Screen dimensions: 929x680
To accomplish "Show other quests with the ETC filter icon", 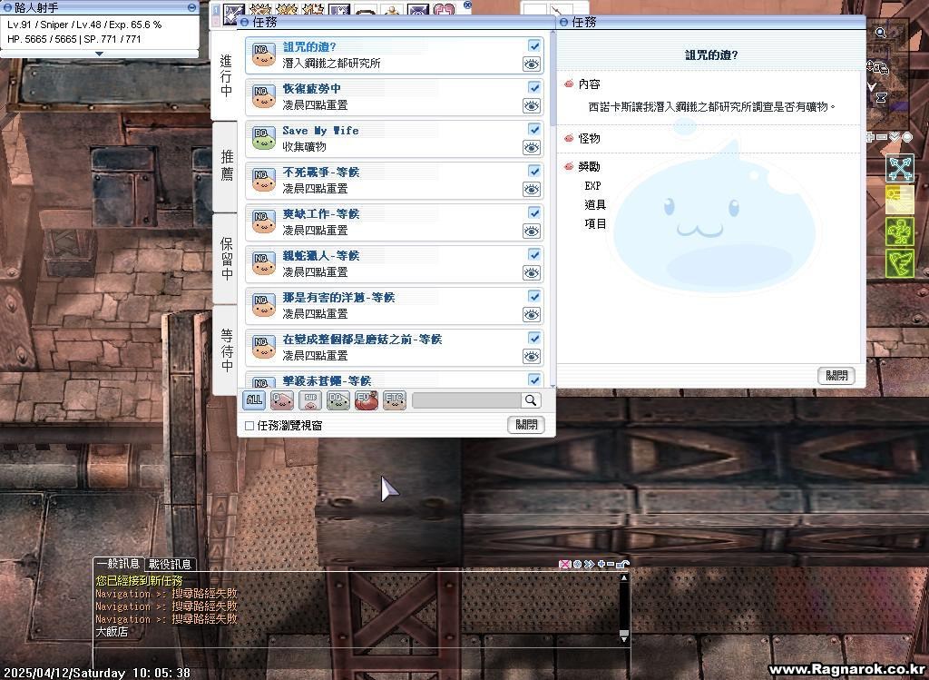I will coord(395,400).
